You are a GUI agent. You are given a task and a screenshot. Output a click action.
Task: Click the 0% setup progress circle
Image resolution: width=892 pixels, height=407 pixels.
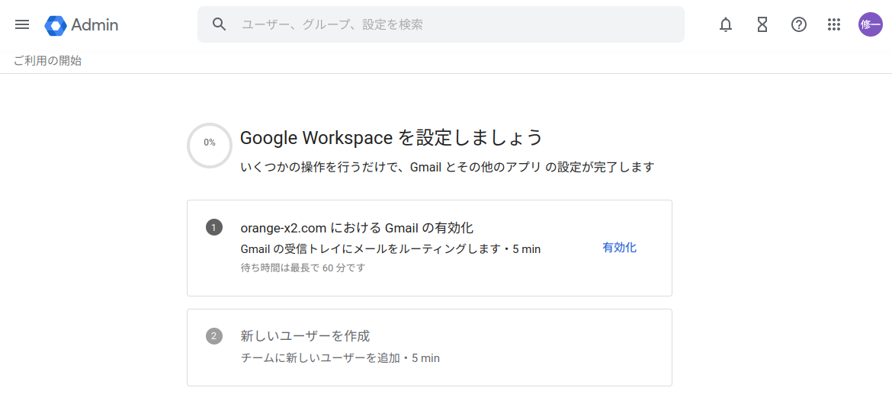point(210,145)
